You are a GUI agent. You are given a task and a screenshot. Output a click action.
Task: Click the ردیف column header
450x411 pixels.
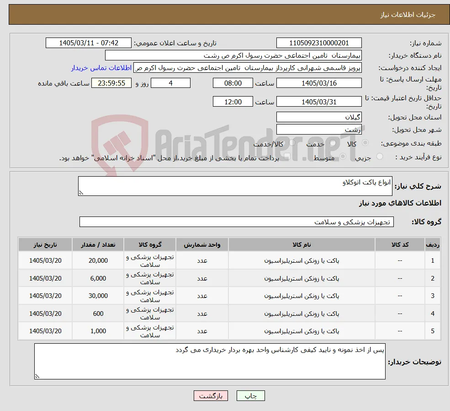click(x=433, y=244)
